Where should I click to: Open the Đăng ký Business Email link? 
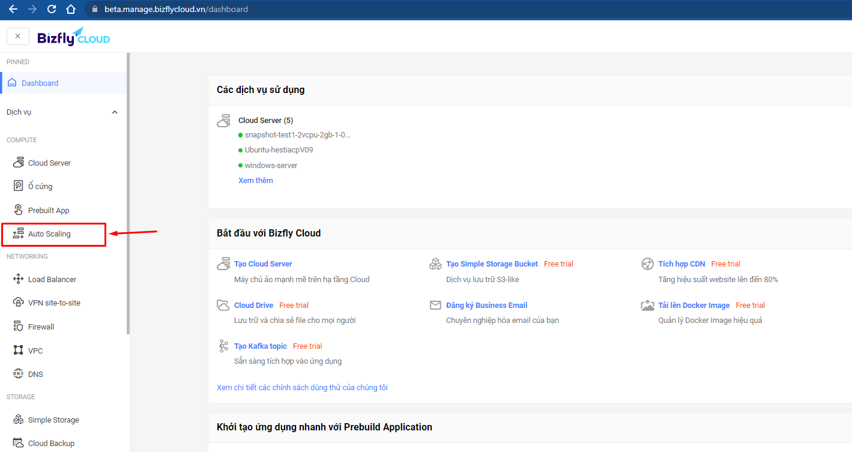(x=487, y=306)
